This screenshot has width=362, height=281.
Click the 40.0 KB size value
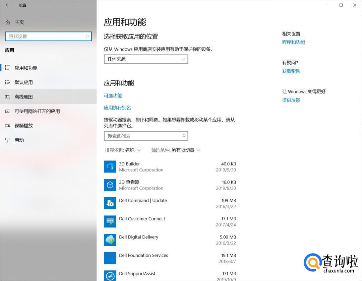tap(229, 164)
